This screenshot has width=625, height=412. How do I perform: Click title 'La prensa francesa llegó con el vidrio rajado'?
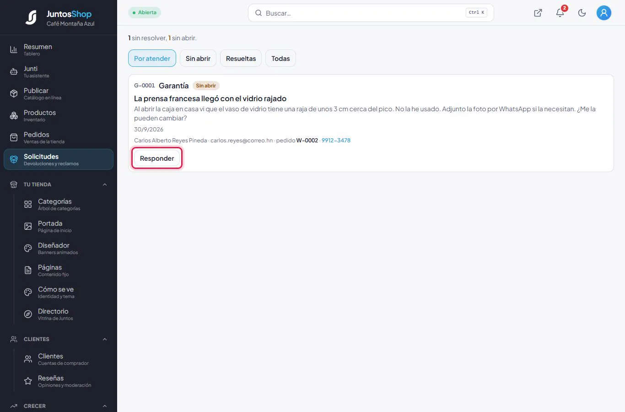[210, 98]
